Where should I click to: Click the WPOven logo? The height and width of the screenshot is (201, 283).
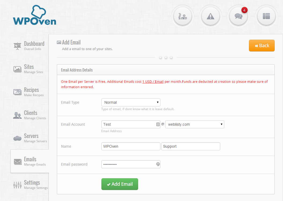(34, 16)
